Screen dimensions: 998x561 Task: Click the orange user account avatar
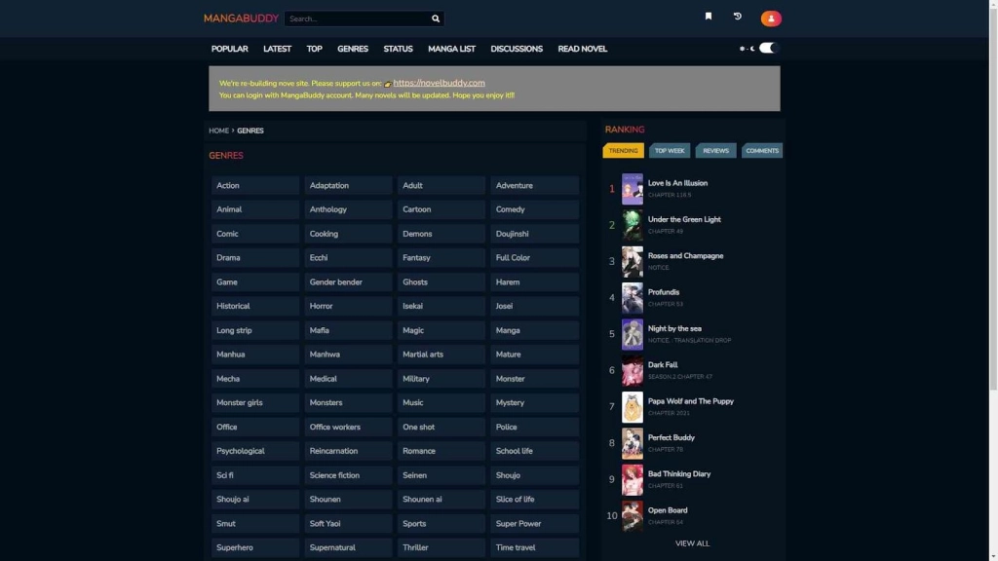(x=770, y=19)
